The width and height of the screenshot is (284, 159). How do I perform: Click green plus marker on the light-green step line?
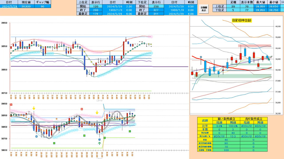104,138
